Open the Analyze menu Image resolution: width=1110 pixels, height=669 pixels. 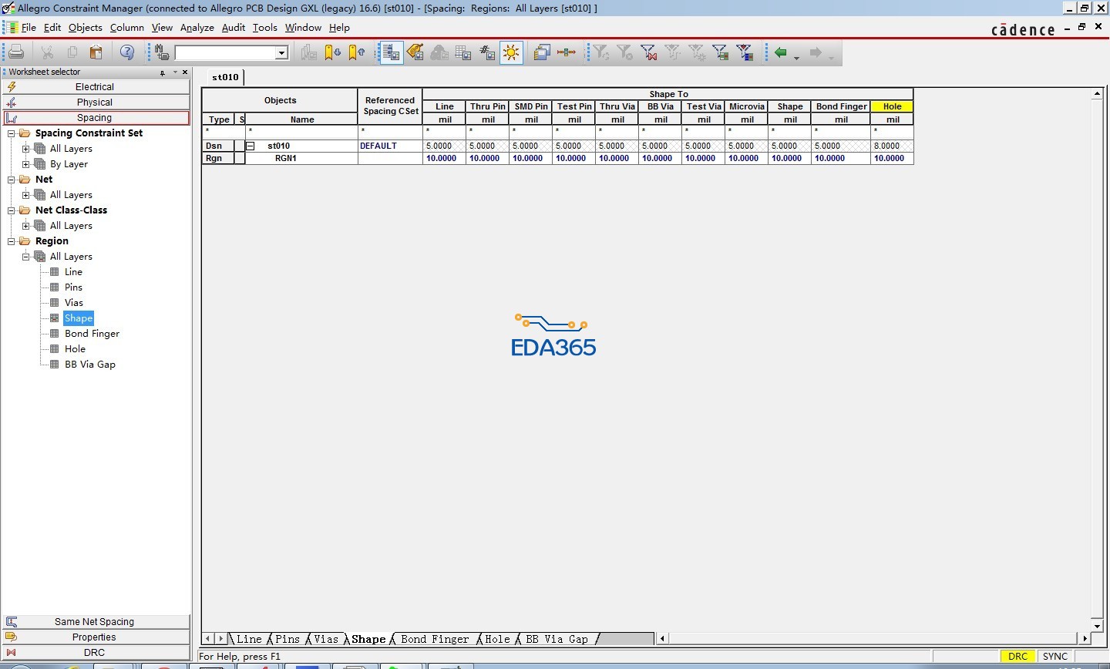coord(197,28)
